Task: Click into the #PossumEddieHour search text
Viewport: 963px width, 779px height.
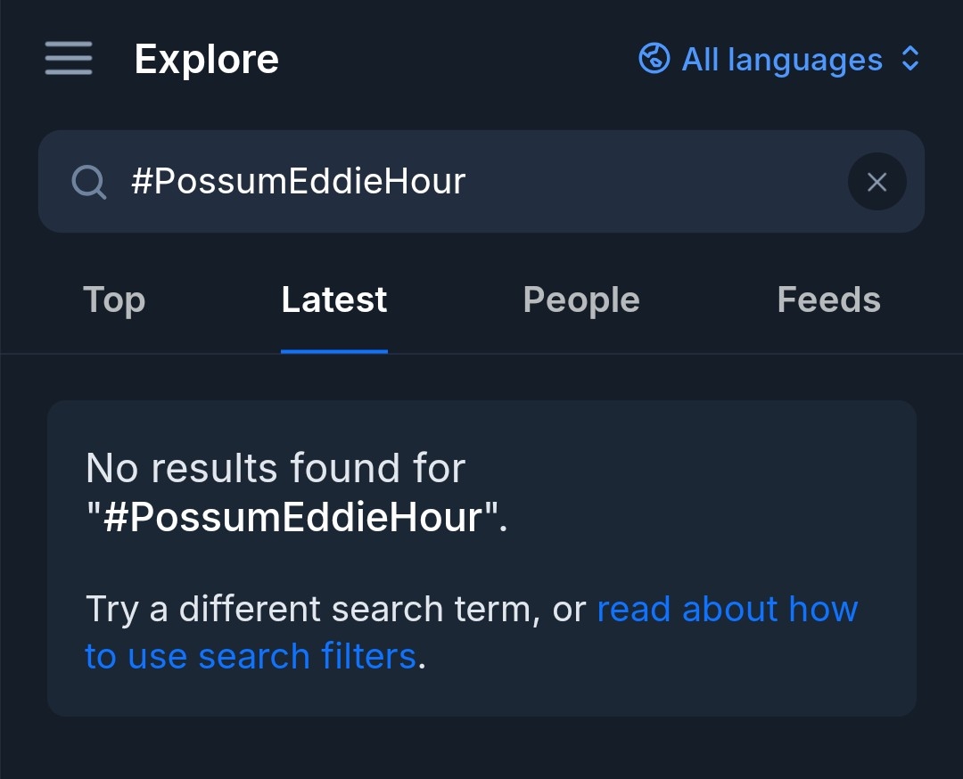Action: 298,182
